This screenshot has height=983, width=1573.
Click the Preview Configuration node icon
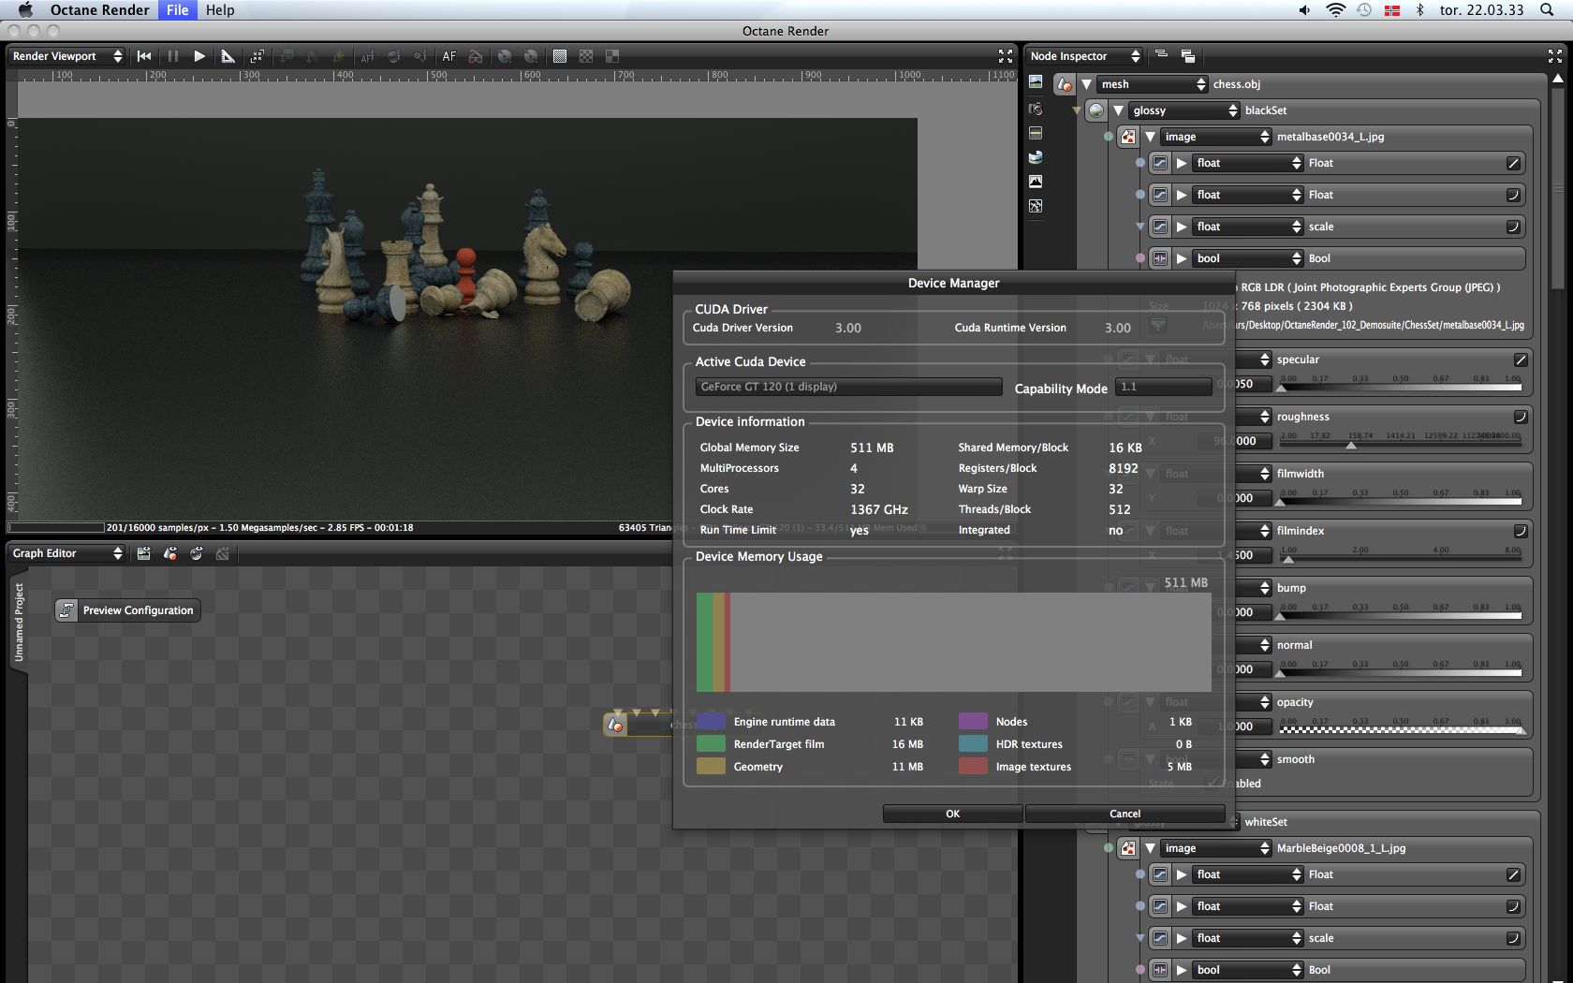(66, 610)
